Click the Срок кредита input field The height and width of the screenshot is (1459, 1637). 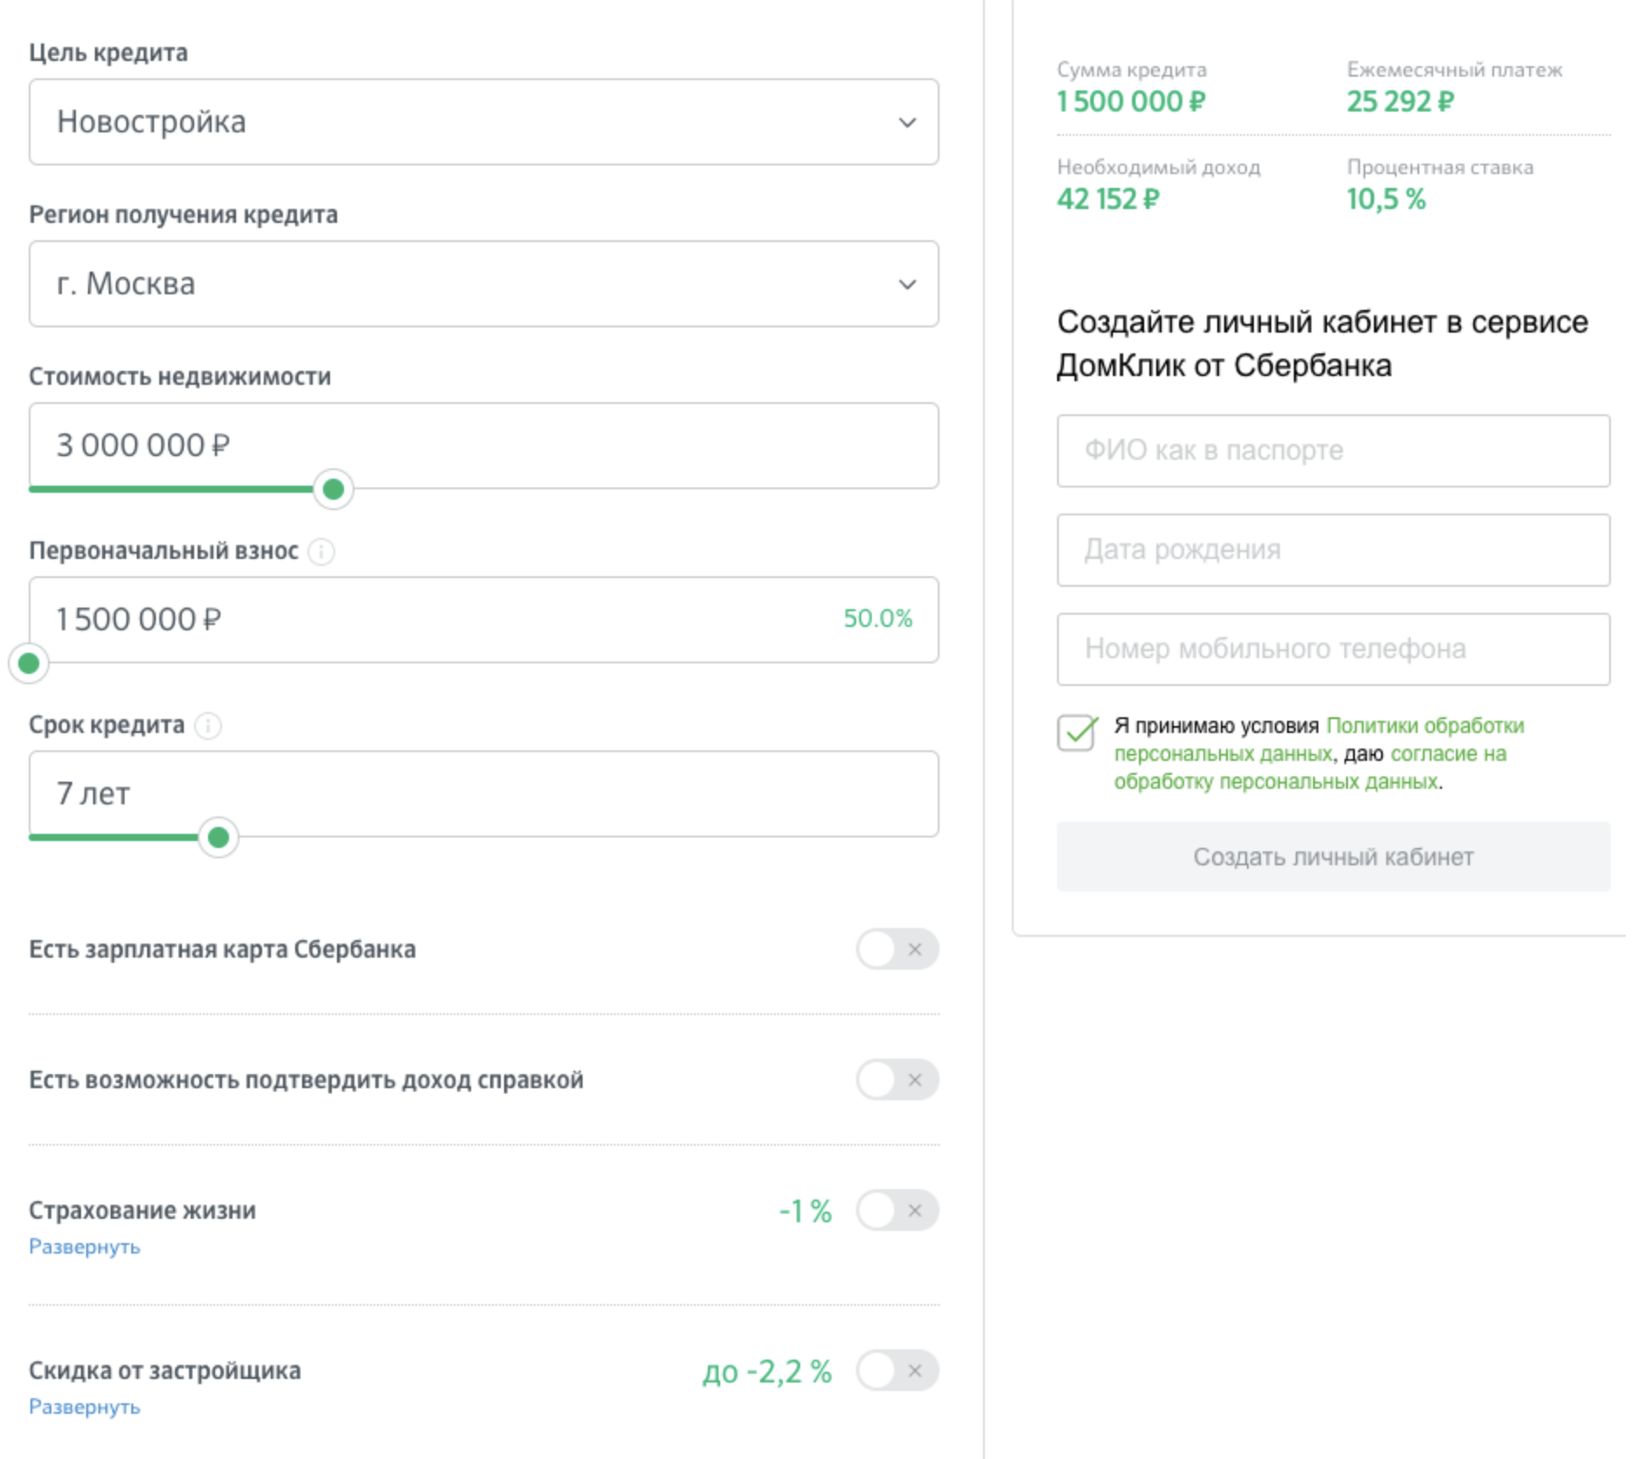click(483, 793)
